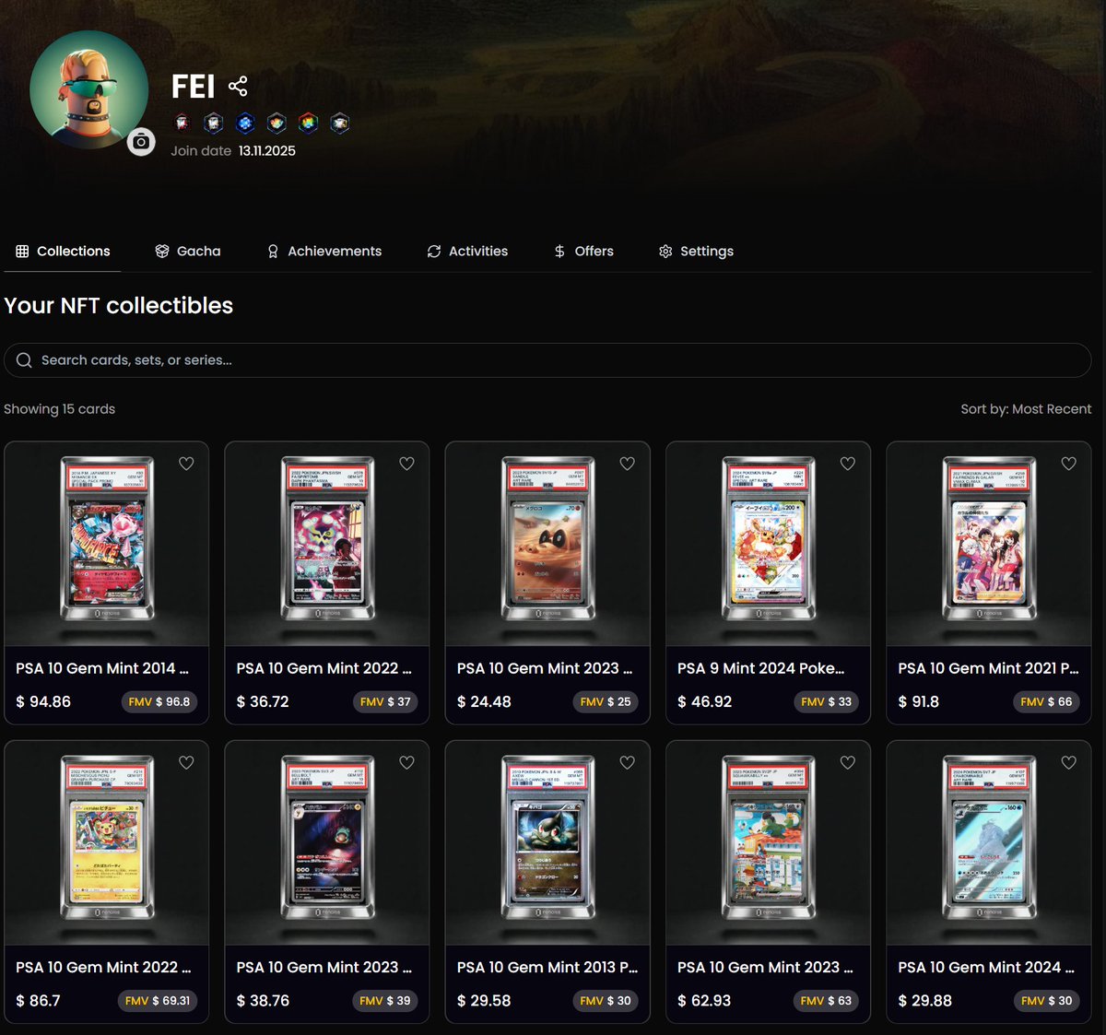Like the $29.88 PSA 10 2024 card
This screenshot has width=1106, height=1035.
[1068, 762]
